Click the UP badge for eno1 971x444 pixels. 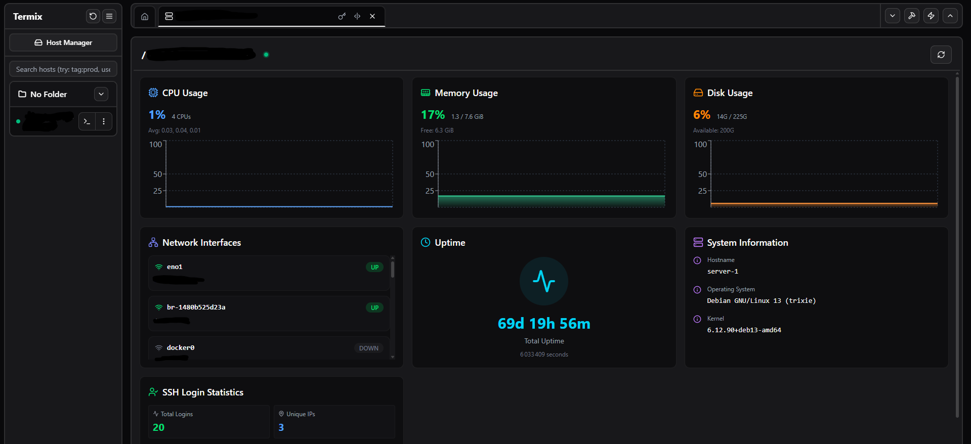coord(374,267)
